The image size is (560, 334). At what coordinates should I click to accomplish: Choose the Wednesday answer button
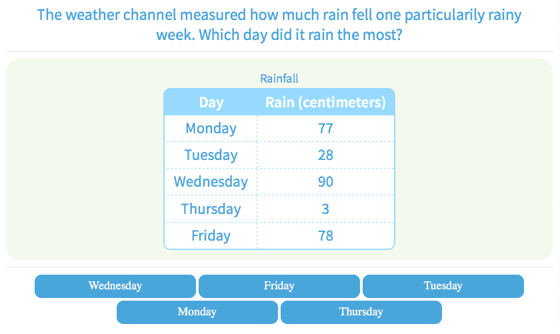point(115,286)
